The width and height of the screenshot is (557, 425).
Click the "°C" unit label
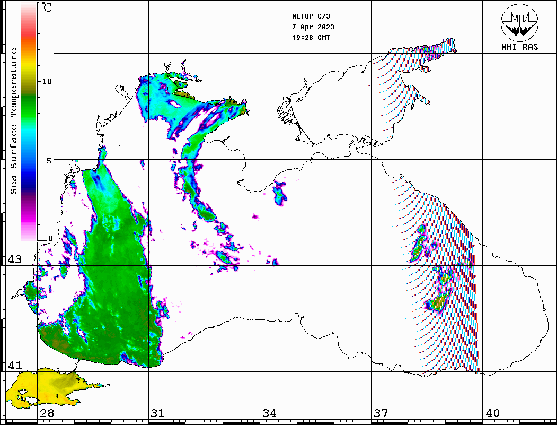(x=47, y=7)
